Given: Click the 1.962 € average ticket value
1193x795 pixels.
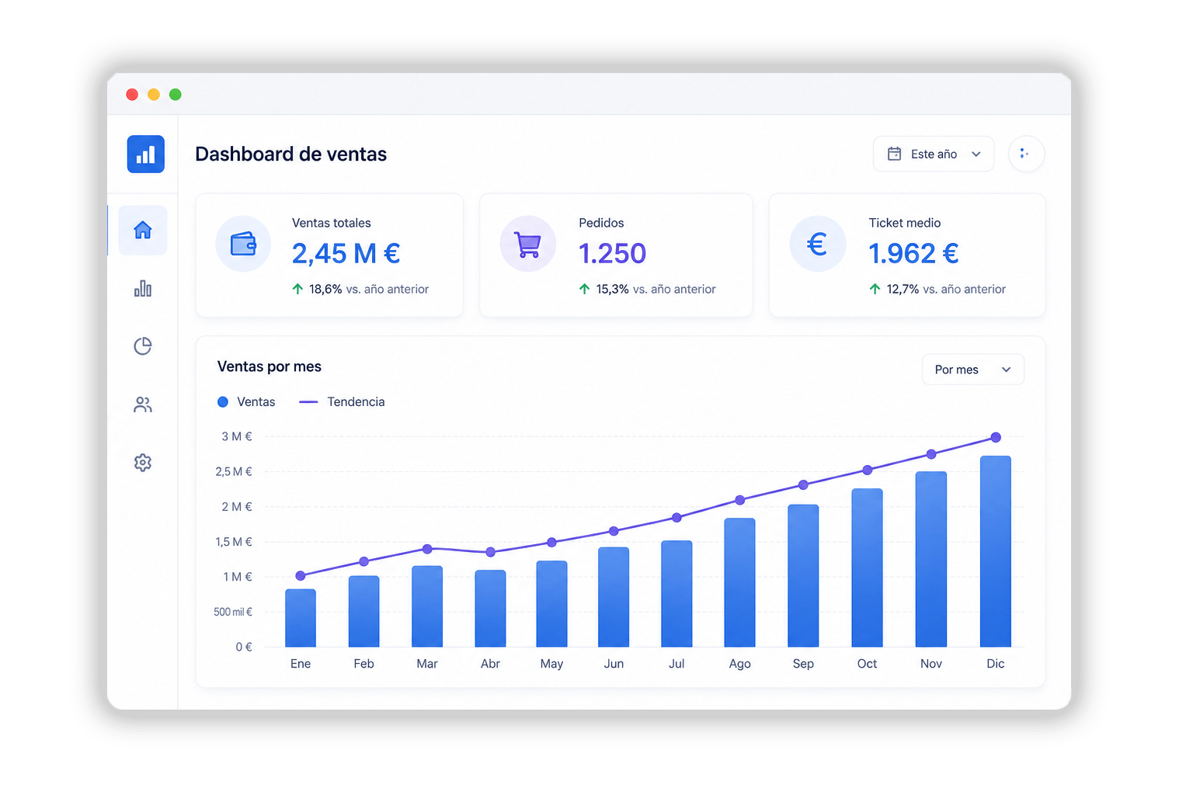Looking at the screenshot, I should pos(913,253).
